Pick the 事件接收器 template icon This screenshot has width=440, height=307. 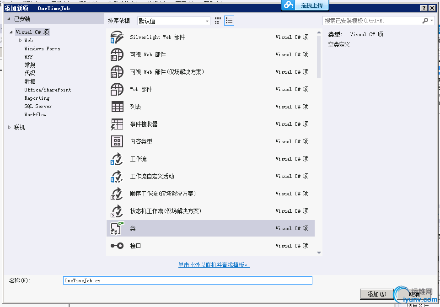click(x=117, y=124)
